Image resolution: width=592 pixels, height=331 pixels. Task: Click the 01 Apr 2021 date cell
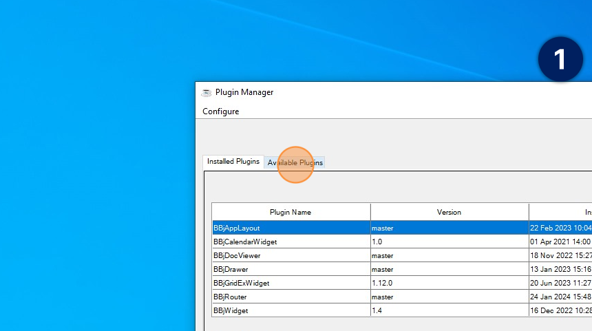click(560, 242)
